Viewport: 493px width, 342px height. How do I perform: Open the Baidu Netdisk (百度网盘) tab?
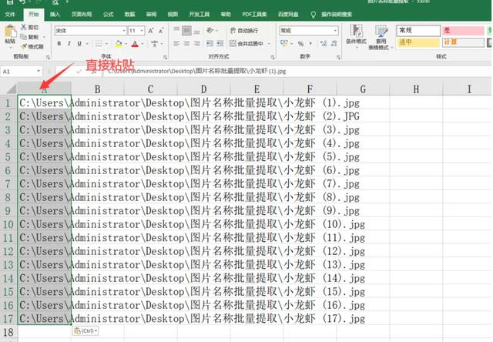[x=288, y=14]
